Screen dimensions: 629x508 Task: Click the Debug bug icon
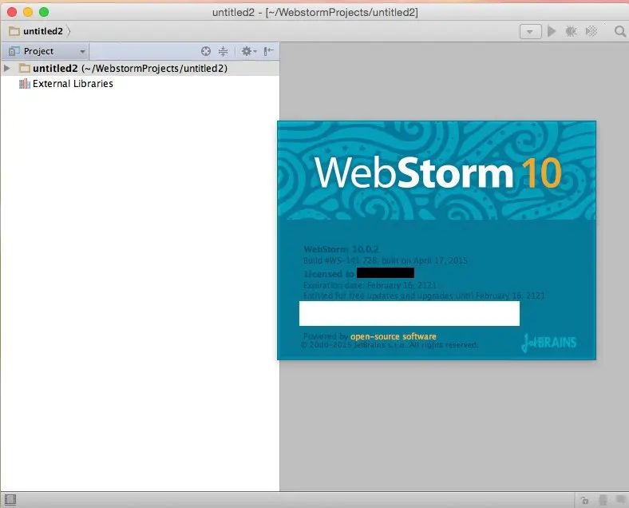coord(572,31)
